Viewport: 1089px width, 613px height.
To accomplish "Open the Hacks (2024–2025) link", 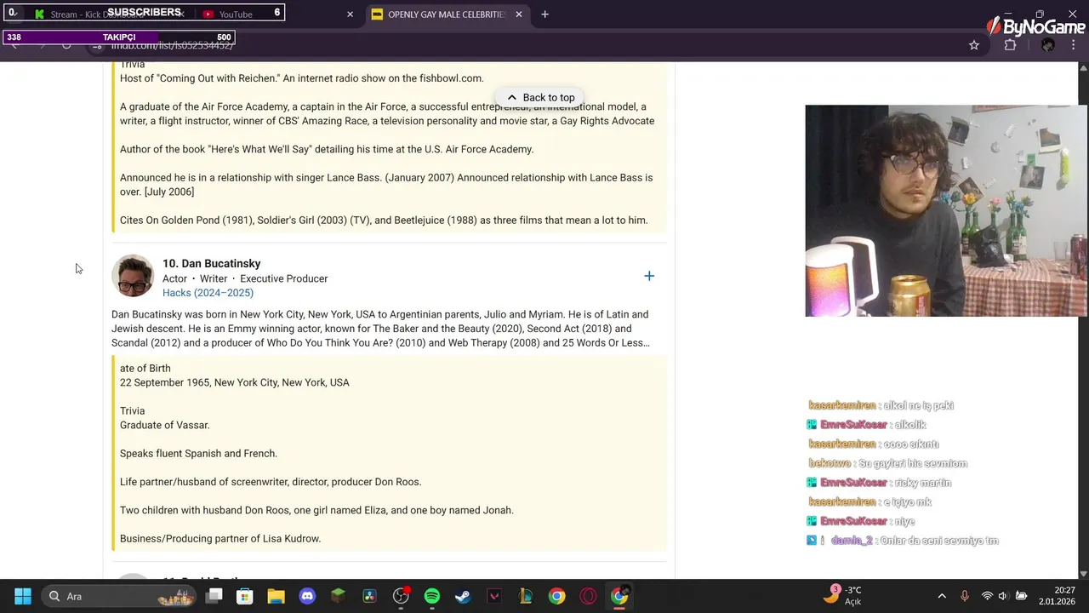I will [208, 293].
